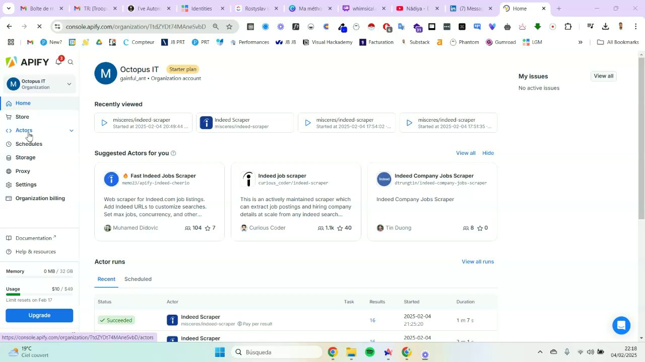This screenshot has height=362, width=645.
Task: Open the chat support bubble
Action: click(x=621, y=325)
